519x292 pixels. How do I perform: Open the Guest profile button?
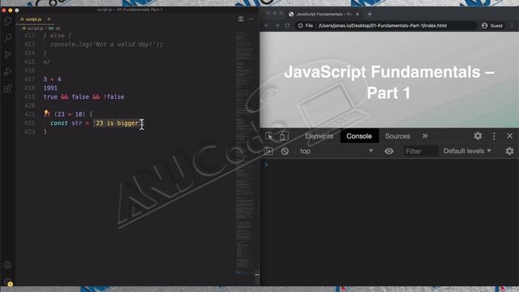(x=492, y=25)
